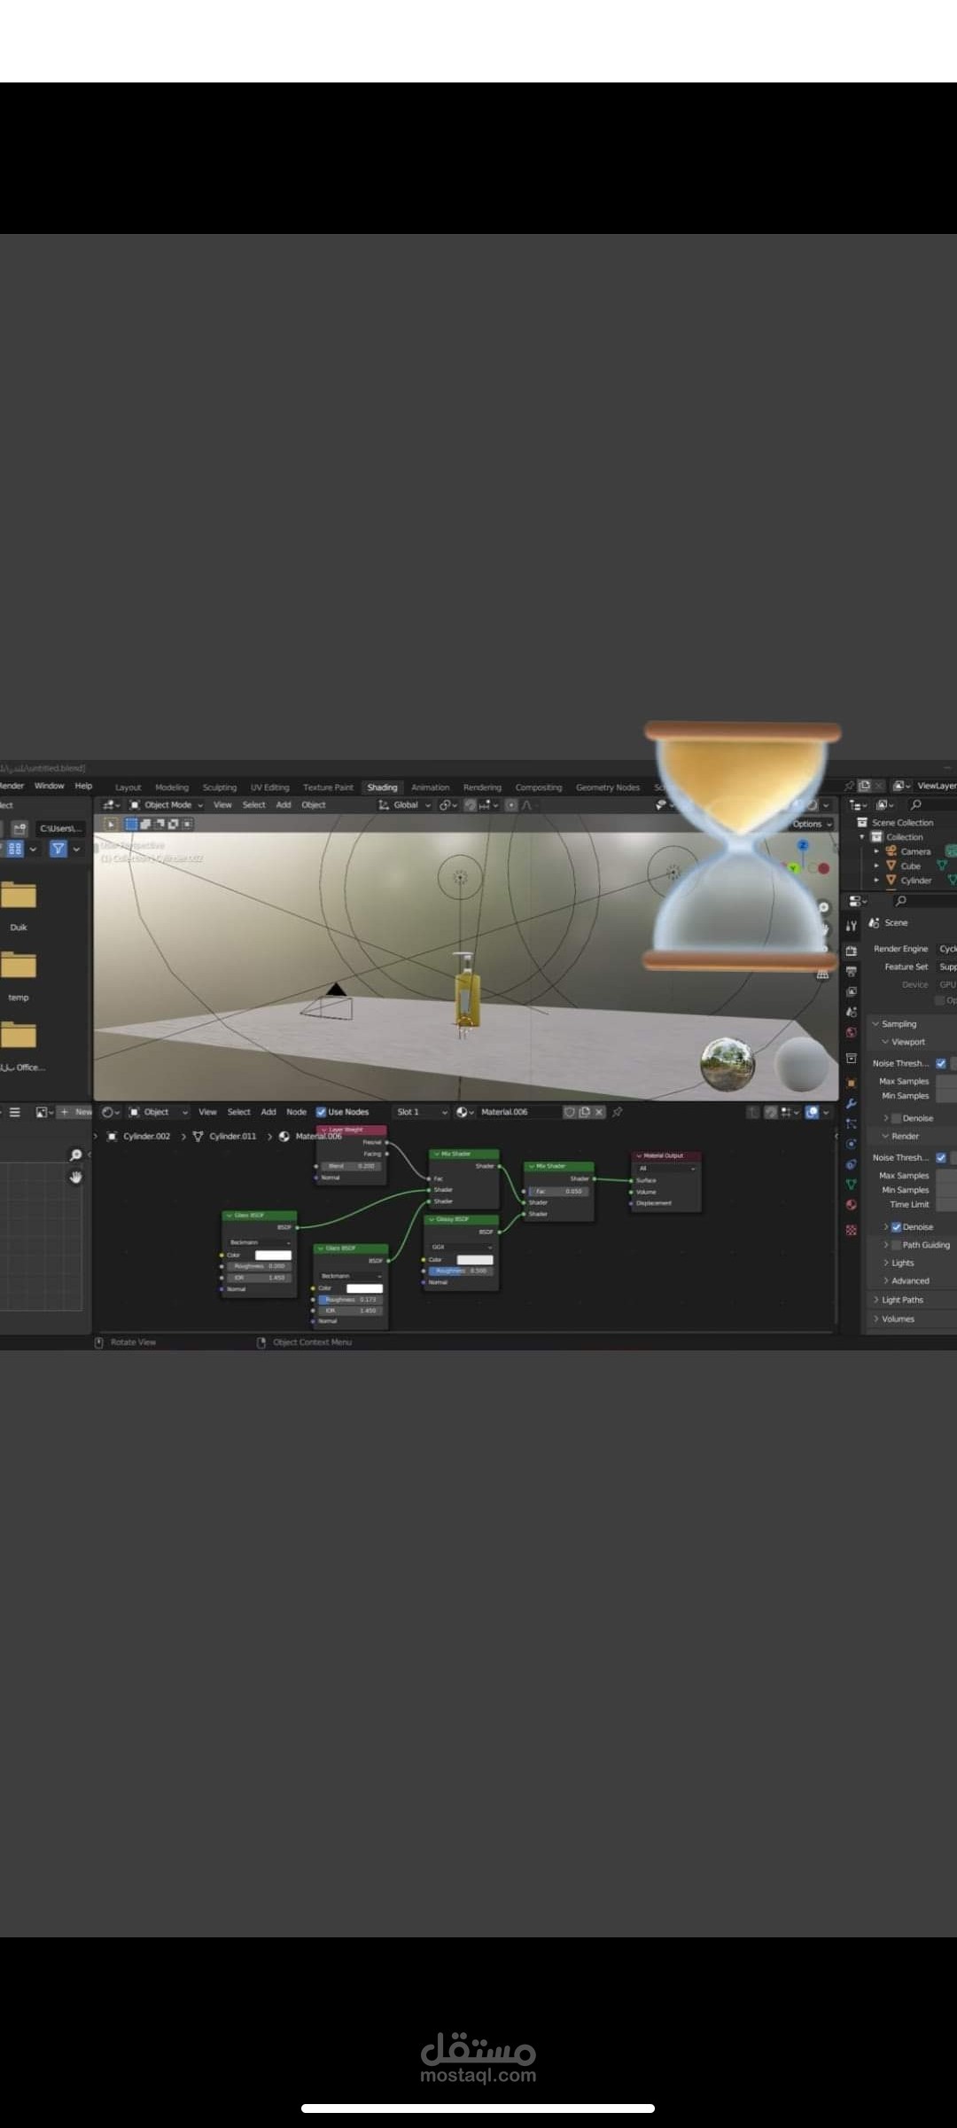Toggle the snap magnet in viewport header

471,805
